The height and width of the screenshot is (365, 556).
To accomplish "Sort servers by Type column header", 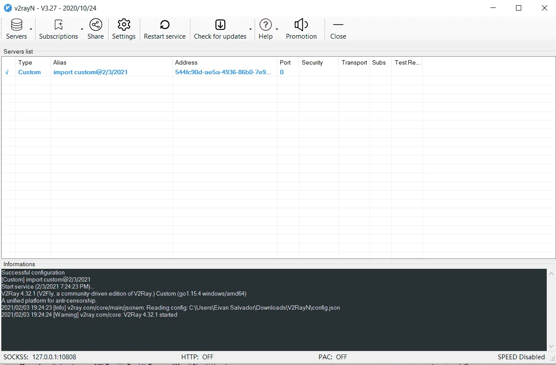I will (33, 62).
